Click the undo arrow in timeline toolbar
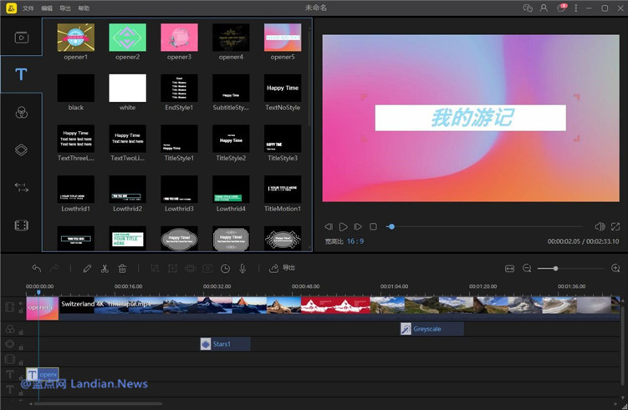 37,268
